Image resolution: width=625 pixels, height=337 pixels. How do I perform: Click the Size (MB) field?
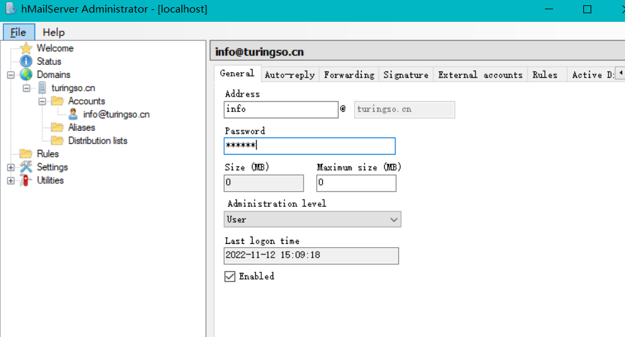[x=264, y=183]
